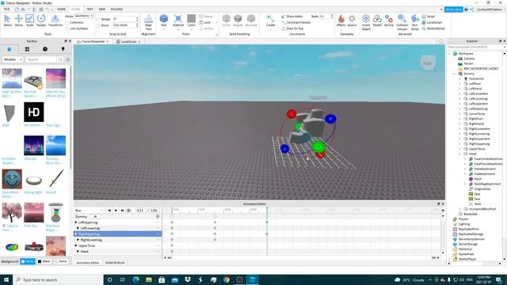Expand UpperTorso track in animation editor
This screenshot has width=507, height=285.
76,245
